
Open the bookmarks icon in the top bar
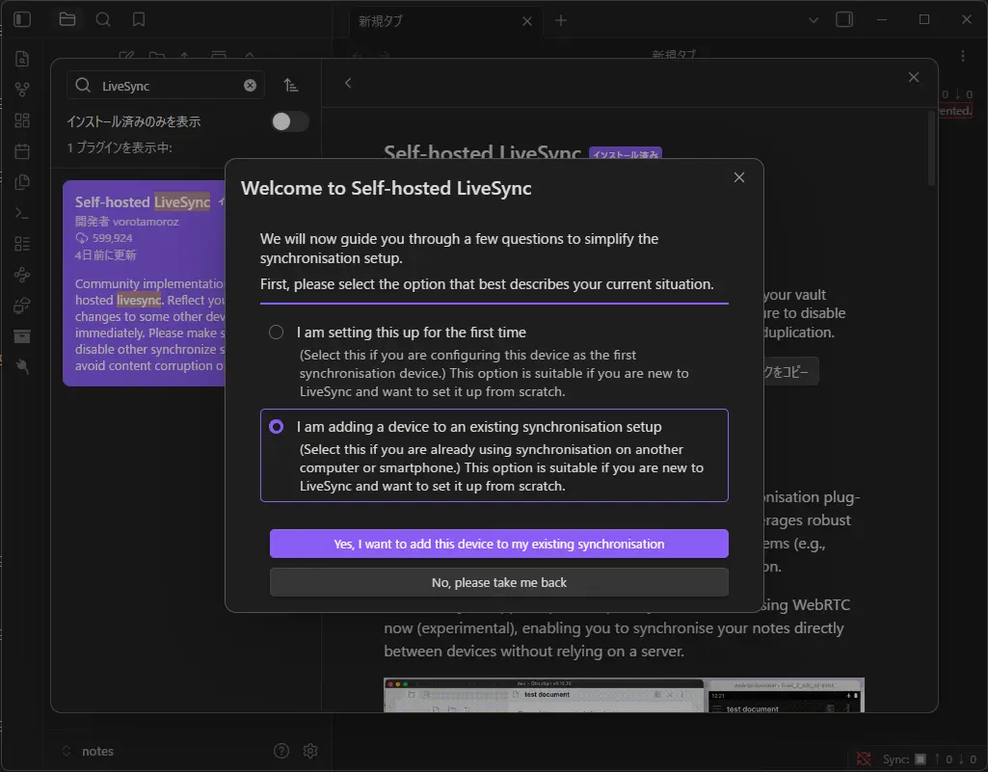click(x=139, y=19)
